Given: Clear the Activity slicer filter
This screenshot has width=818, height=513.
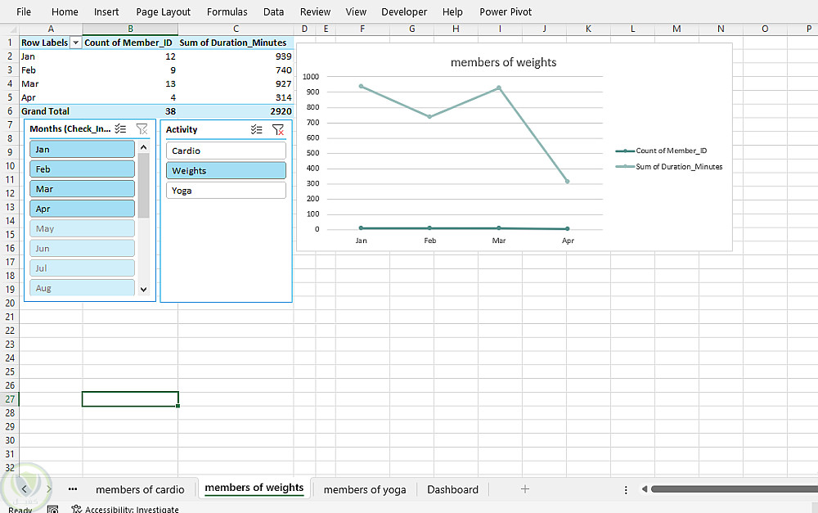Looking at the screenshot, I should (278, 129).
